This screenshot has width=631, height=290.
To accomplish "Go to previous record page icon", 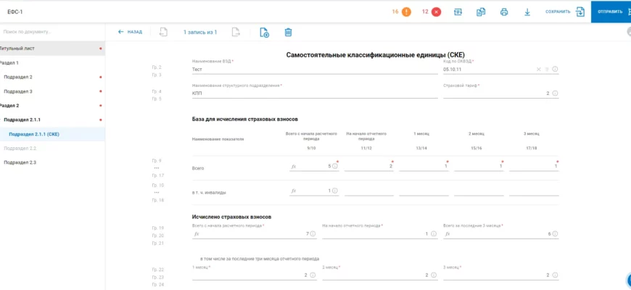I will pyautogui.click(x=163, y=32).
